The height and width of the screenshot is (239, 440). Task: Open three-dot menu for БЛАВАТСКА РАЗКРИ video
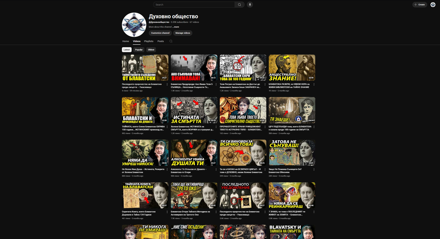point(314,84)
